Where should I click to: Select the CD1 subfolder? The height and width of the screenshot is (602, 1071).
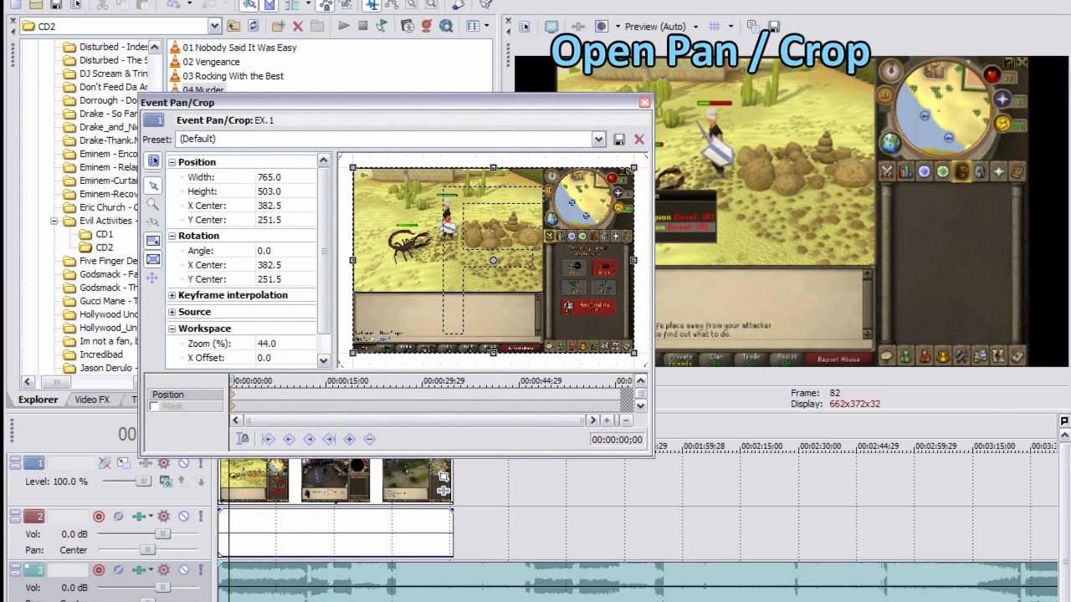coord(97,234)
